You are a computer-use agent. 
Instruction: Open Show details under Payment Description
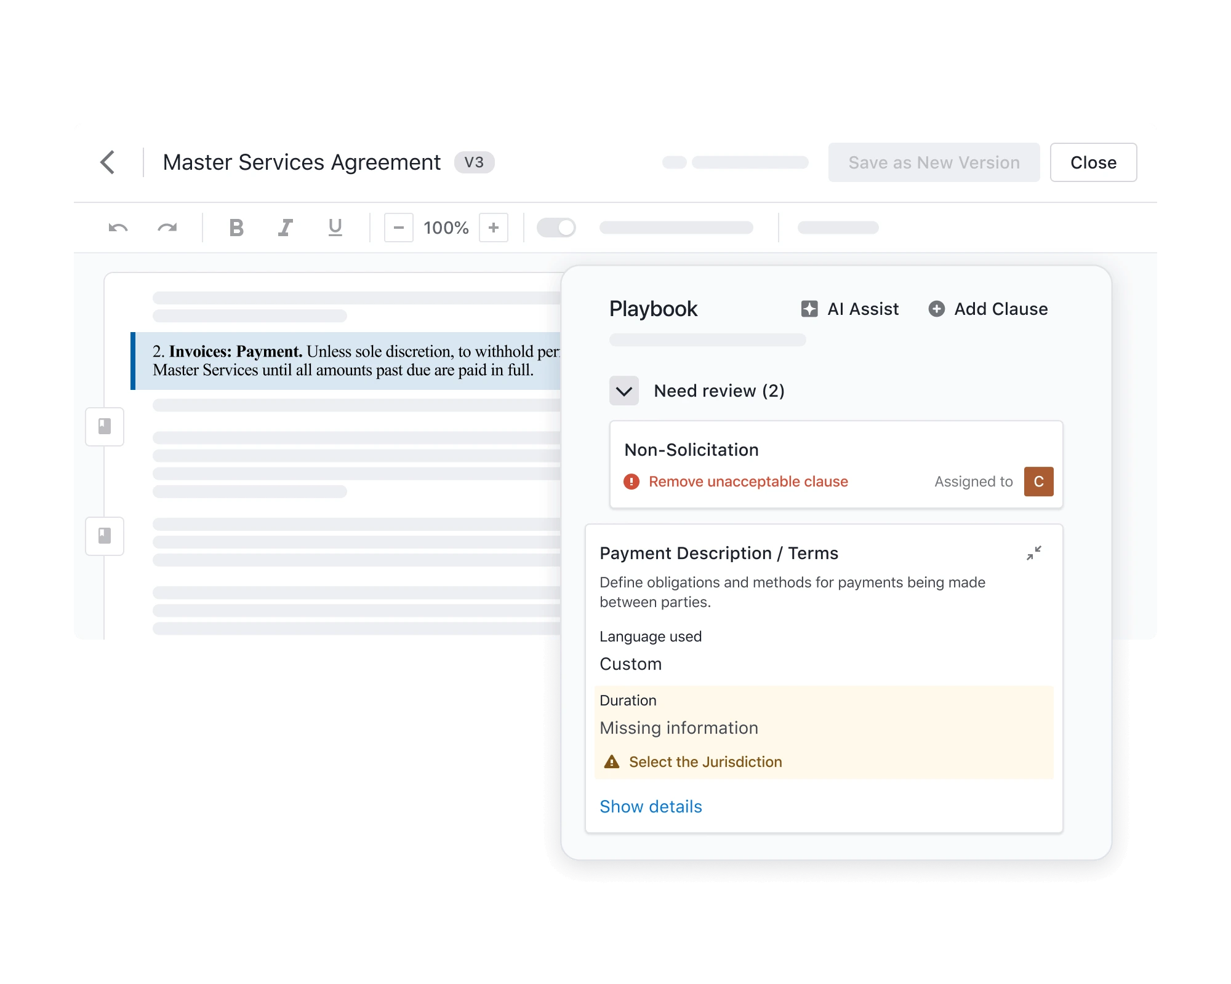coord(651,806)
